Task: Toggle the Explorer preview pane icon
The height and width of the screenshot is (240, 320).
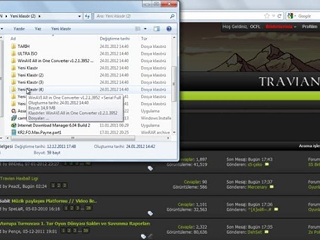Action: coord(157,29)
